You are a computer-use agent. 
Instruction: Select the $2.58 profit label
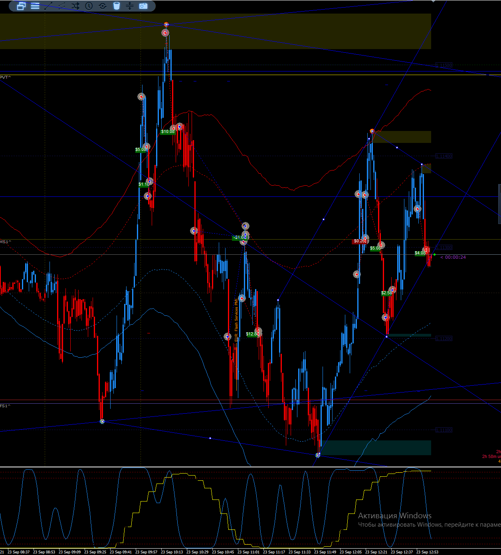[x=386, y=293]
